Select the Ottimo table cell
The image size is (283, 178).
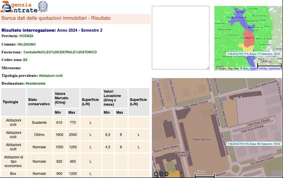pos(39,134)
